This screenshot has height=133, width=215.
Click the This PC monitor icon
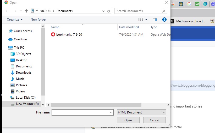10,48
